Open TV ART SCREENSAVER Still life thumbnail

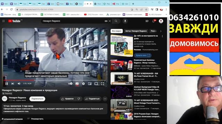pos(122,79)
